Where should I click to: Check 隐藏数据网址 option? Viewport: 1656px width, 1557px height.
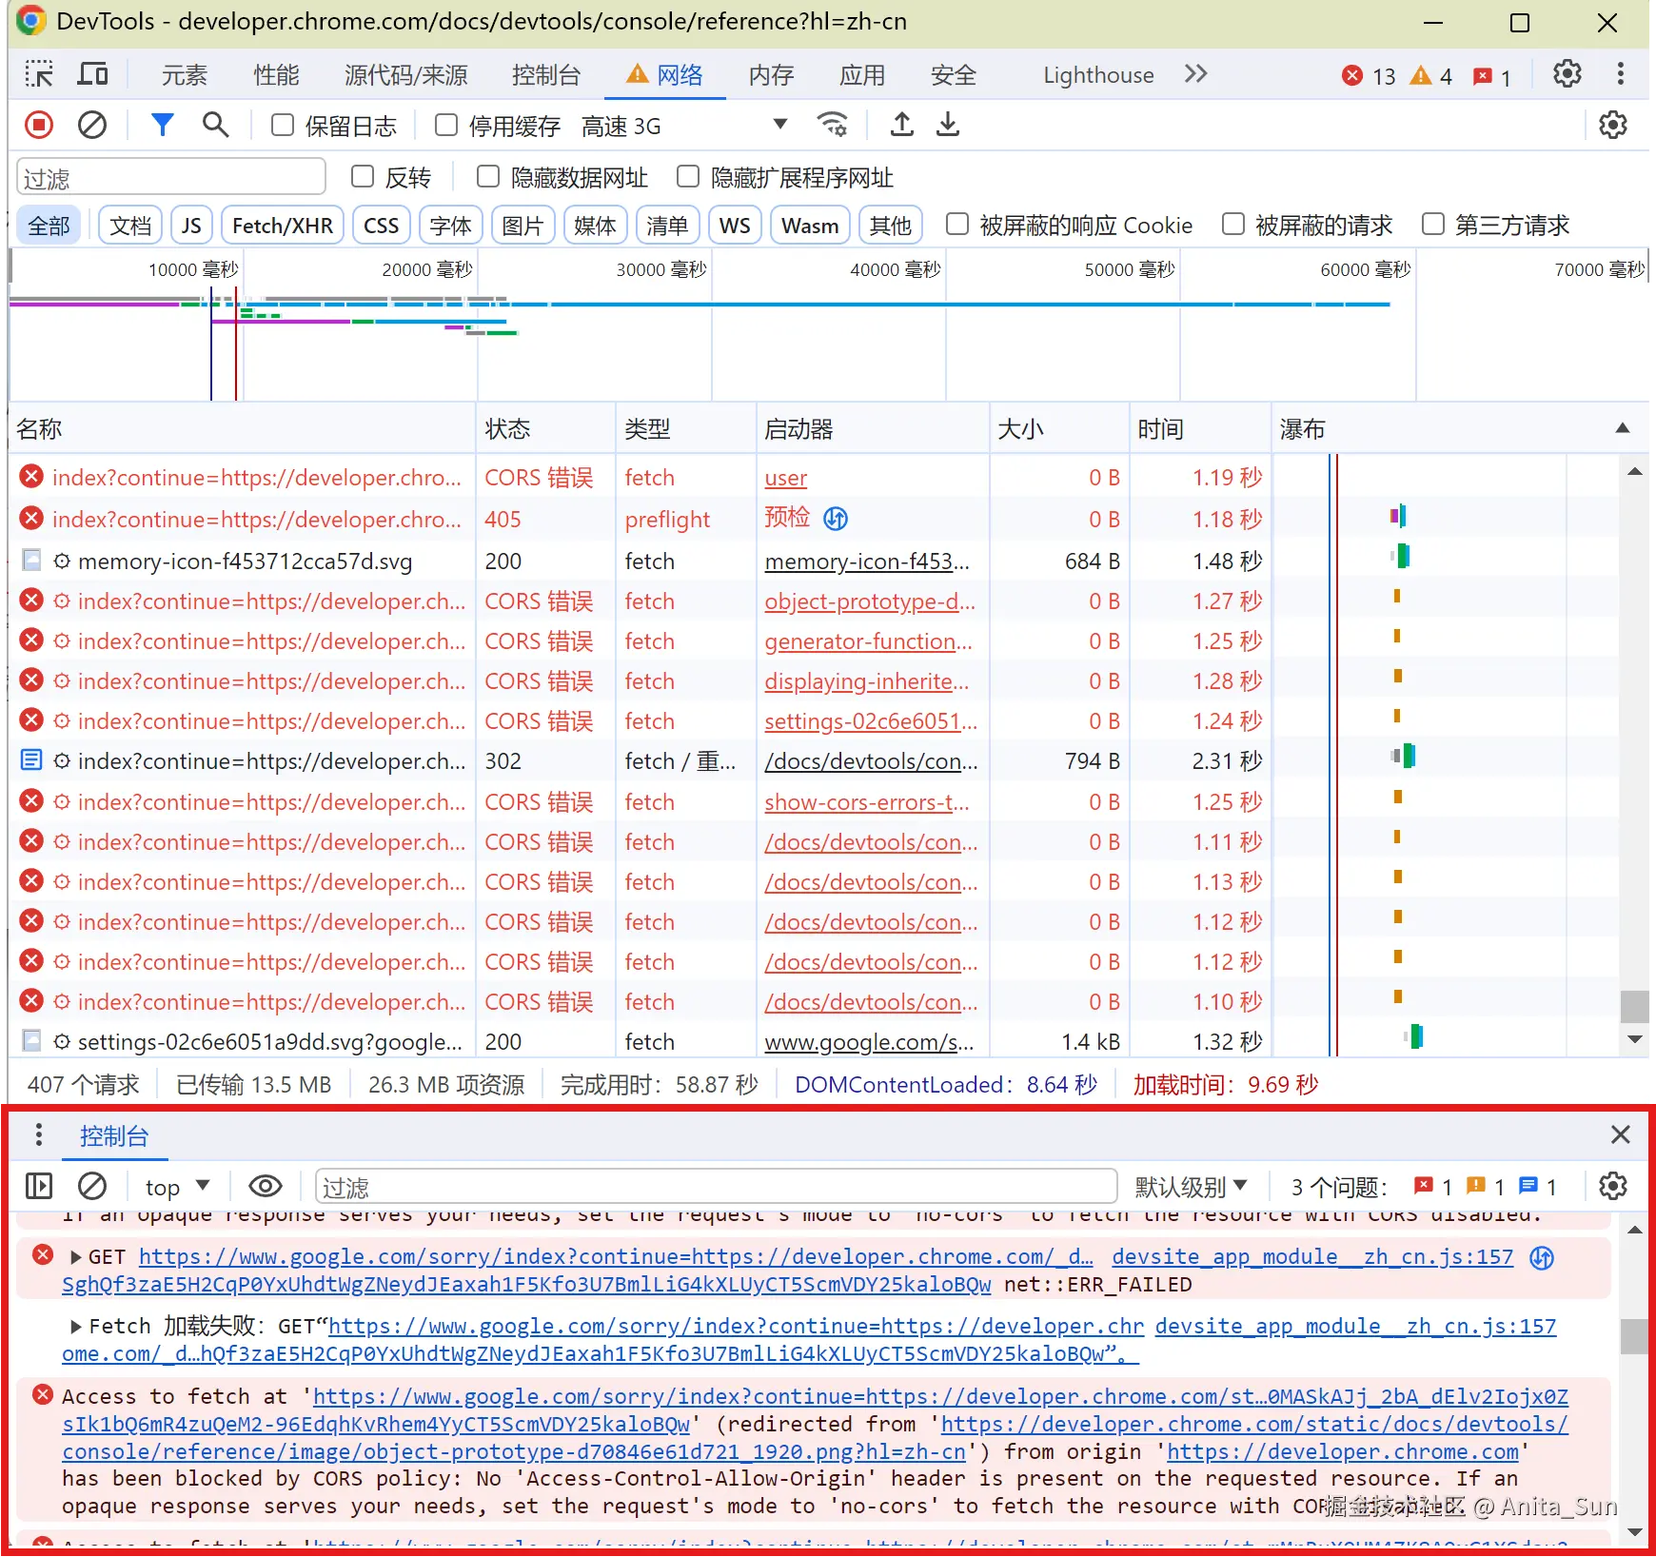(488, 176)
